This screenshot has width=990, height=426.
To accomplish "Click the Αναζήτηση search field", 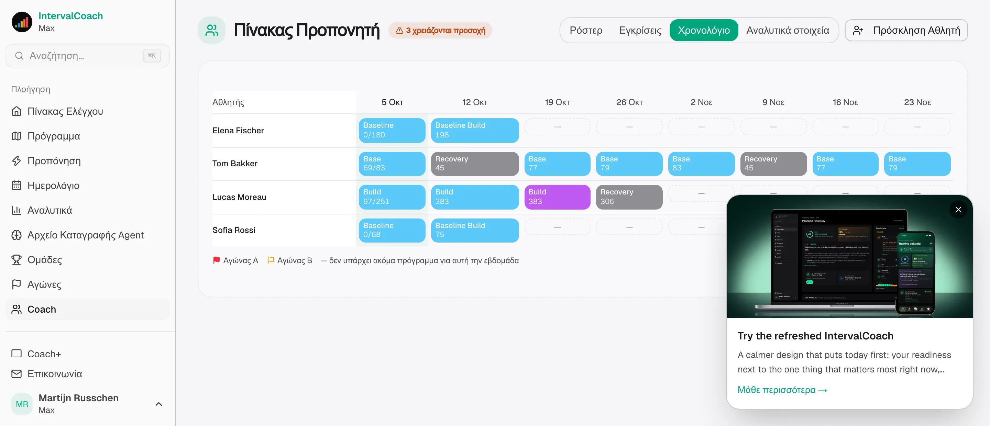I will point(88,56).
